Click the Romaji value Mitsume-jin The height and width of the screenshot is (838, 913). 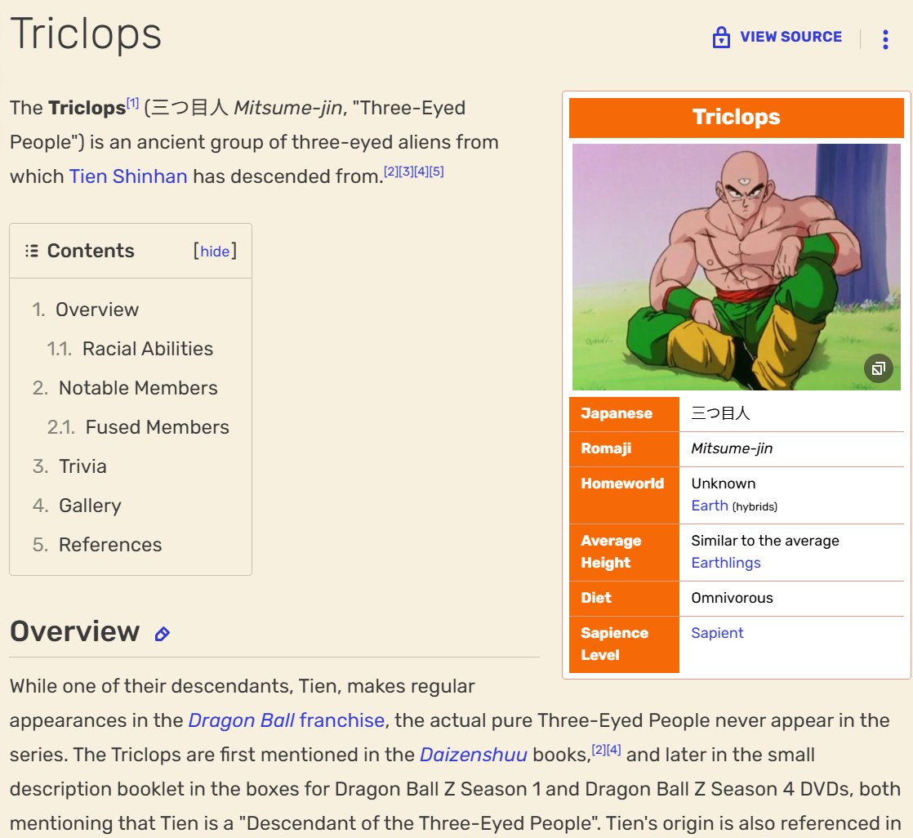(732, 448)
